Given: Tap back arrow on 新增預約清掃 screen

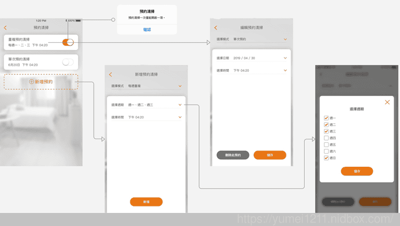Looking at the screenshot, I should (110, 74).
